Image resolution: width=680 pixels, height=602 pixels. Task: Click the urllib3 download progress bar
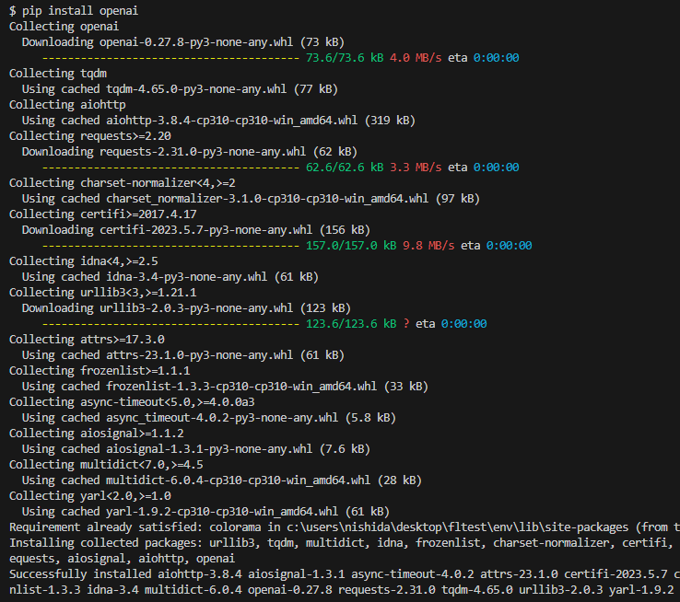170,323
